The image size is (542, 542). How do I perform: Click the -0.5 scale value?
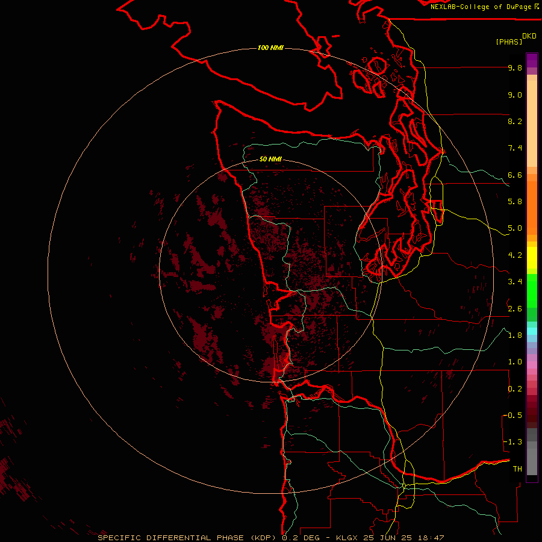512,416
